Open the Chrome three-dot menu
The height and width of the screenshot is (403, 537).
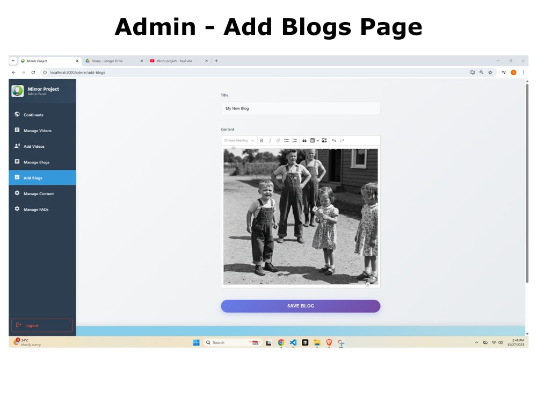point(523,73)
